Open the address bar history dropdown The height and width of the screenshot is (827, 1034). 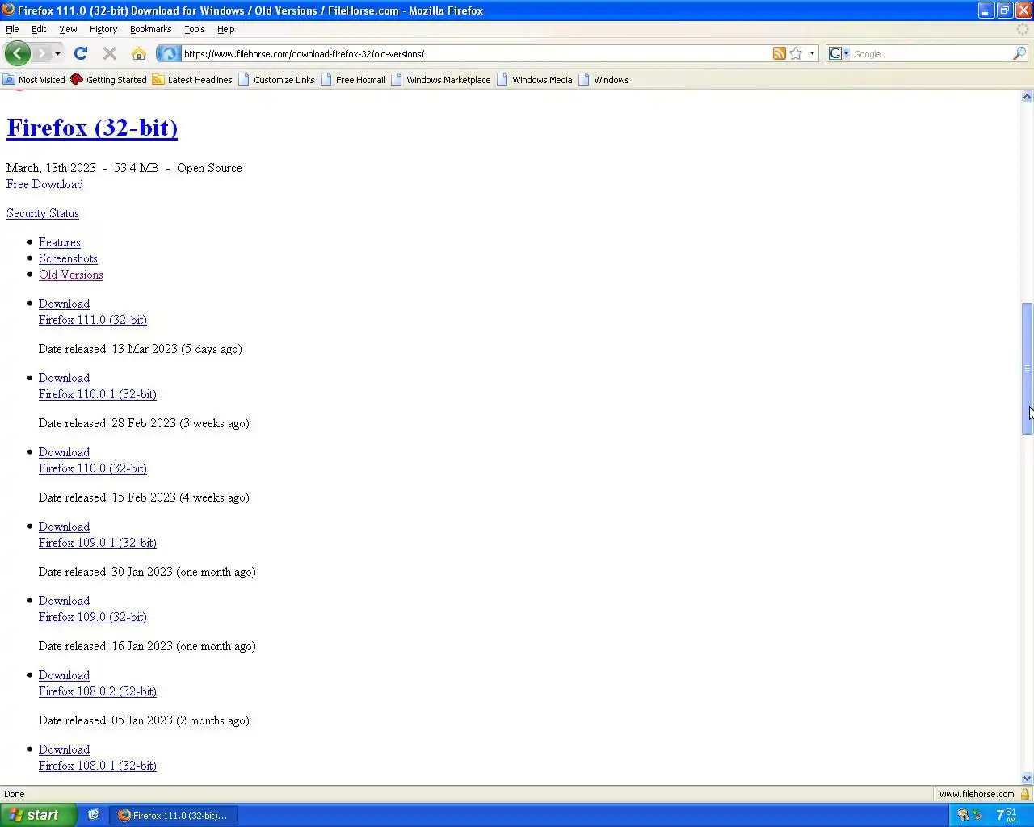812,54
